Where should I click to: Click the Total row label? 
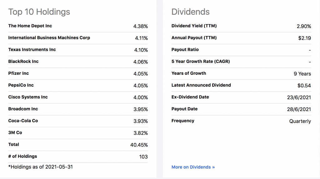point(14,145)
